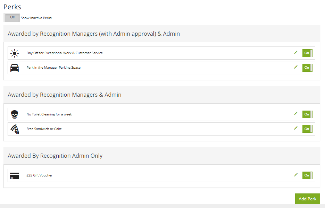This screenshot has width=325, height=208.
Task: Click the 'Perks' page title
Action: tap(12, 7)
